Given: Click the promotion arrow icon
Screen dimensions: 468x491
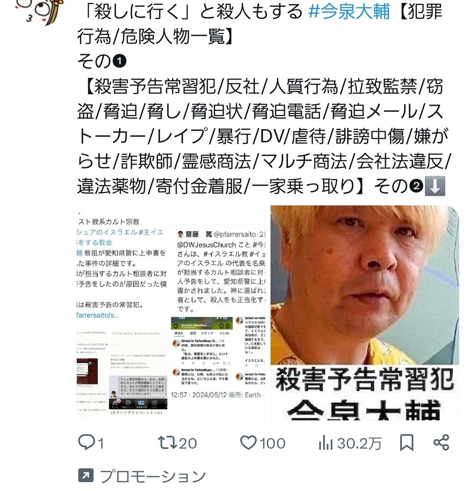Looking at the screenshot, I should [x=86, y=475].
